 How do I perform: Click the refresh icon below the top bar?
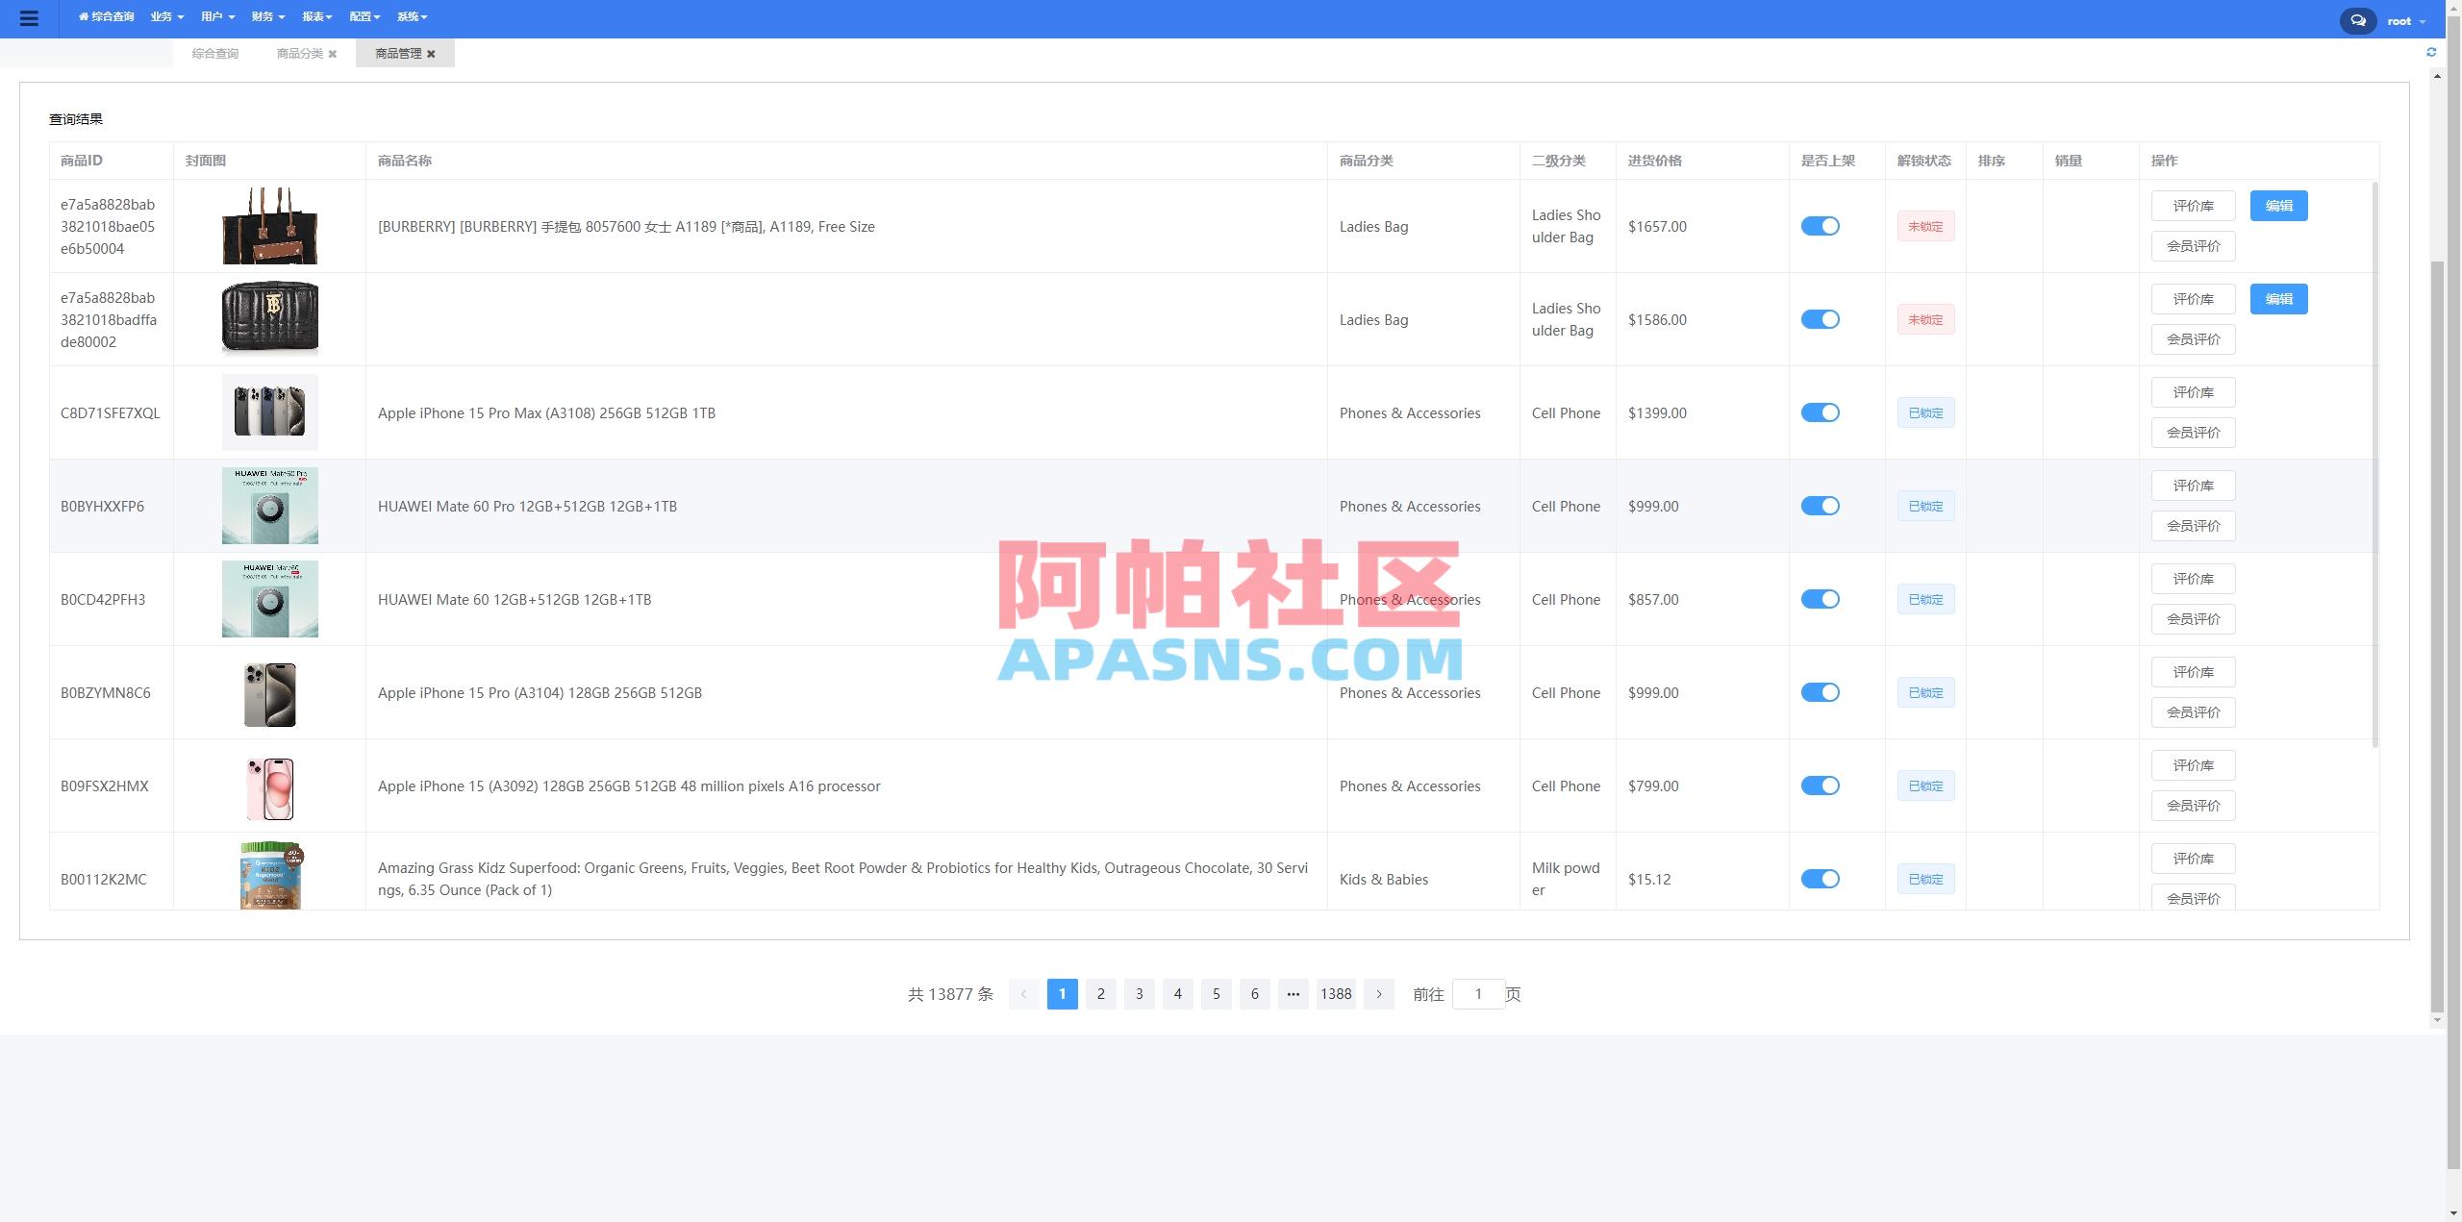2433,52
